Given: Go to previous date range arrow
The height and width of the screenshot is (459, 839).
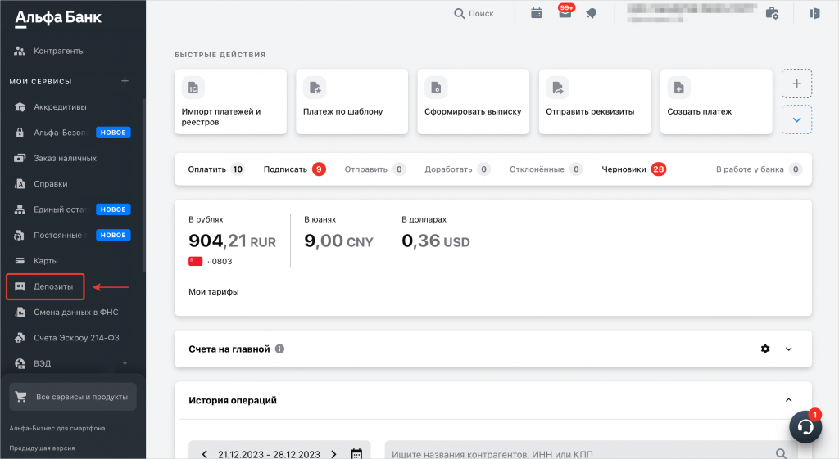Looking at the screenshot, I should click(x=205, y=454).
